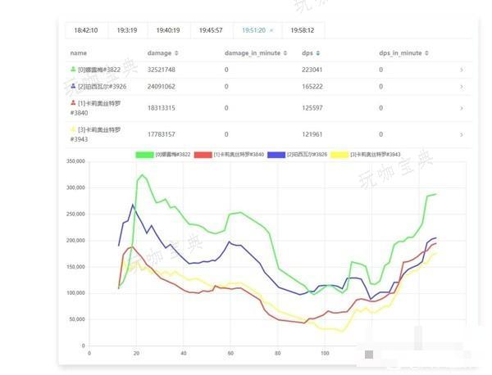Viewport: 492px width, 375px height.
Task: Click player name row #3943
Action: [95, 135]
